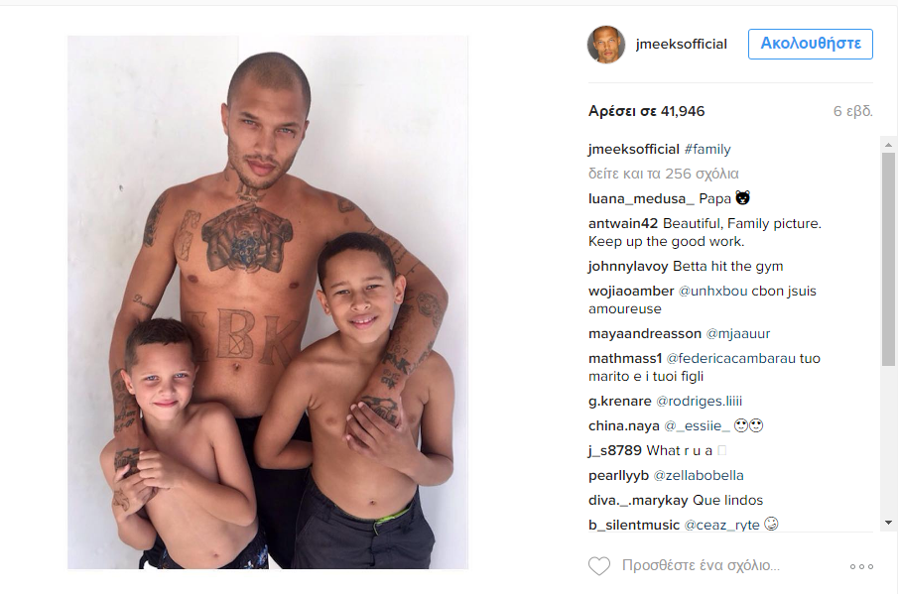898x594 pixels.
Task: Click the #family hashtag
Action: (x=707, y=150)
